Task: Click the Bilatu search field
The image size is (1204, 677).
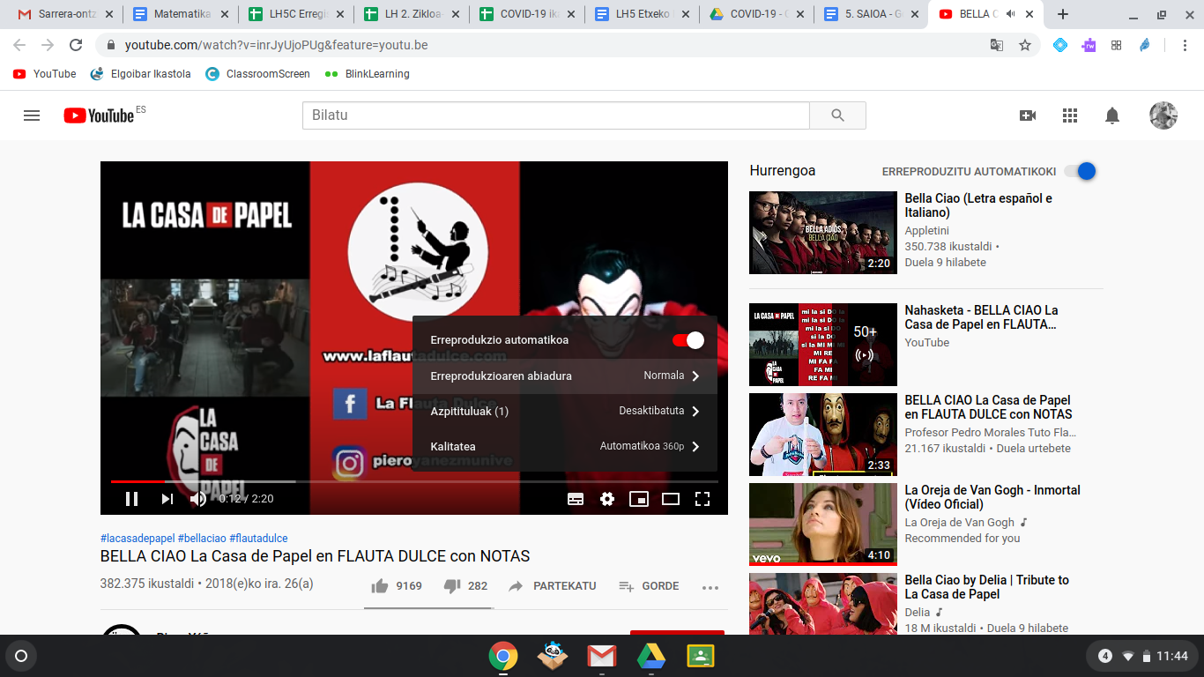Action: click(555, 115)
